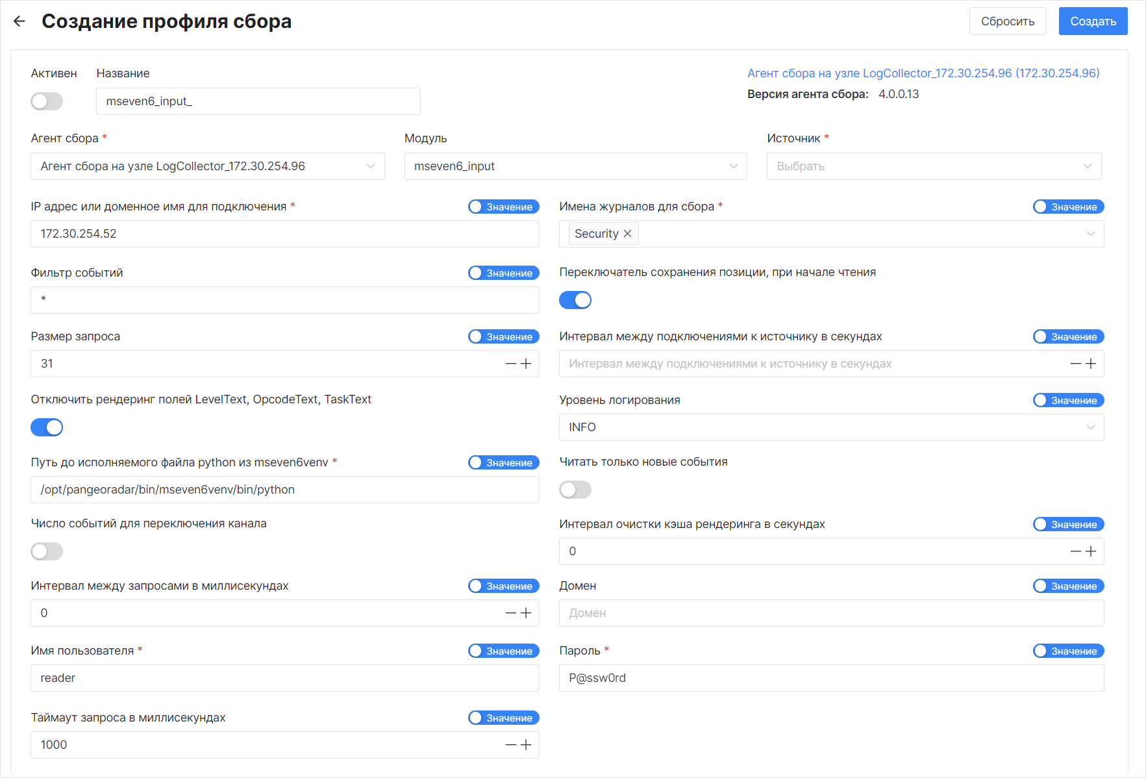Screen dimensions: 1146x778
Task: Open Уровень логирования INFO dropdown
Action: pos(830,427)
